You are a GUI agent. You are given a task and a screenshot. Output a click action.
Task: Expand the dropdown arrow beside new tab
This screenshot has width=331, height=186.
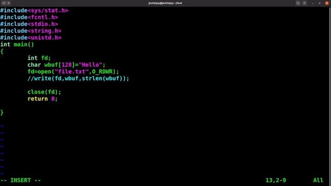[9, 3]
